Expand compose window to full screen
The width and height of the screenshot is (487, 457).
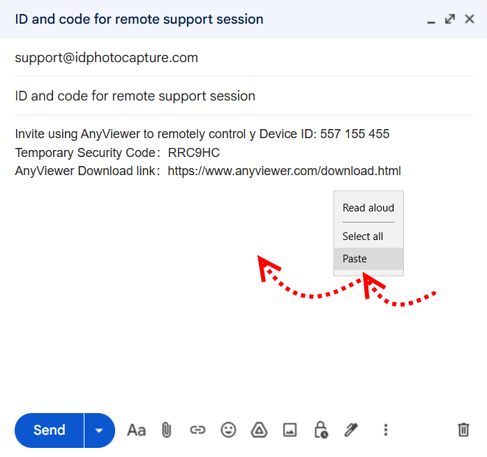[451, 20]
